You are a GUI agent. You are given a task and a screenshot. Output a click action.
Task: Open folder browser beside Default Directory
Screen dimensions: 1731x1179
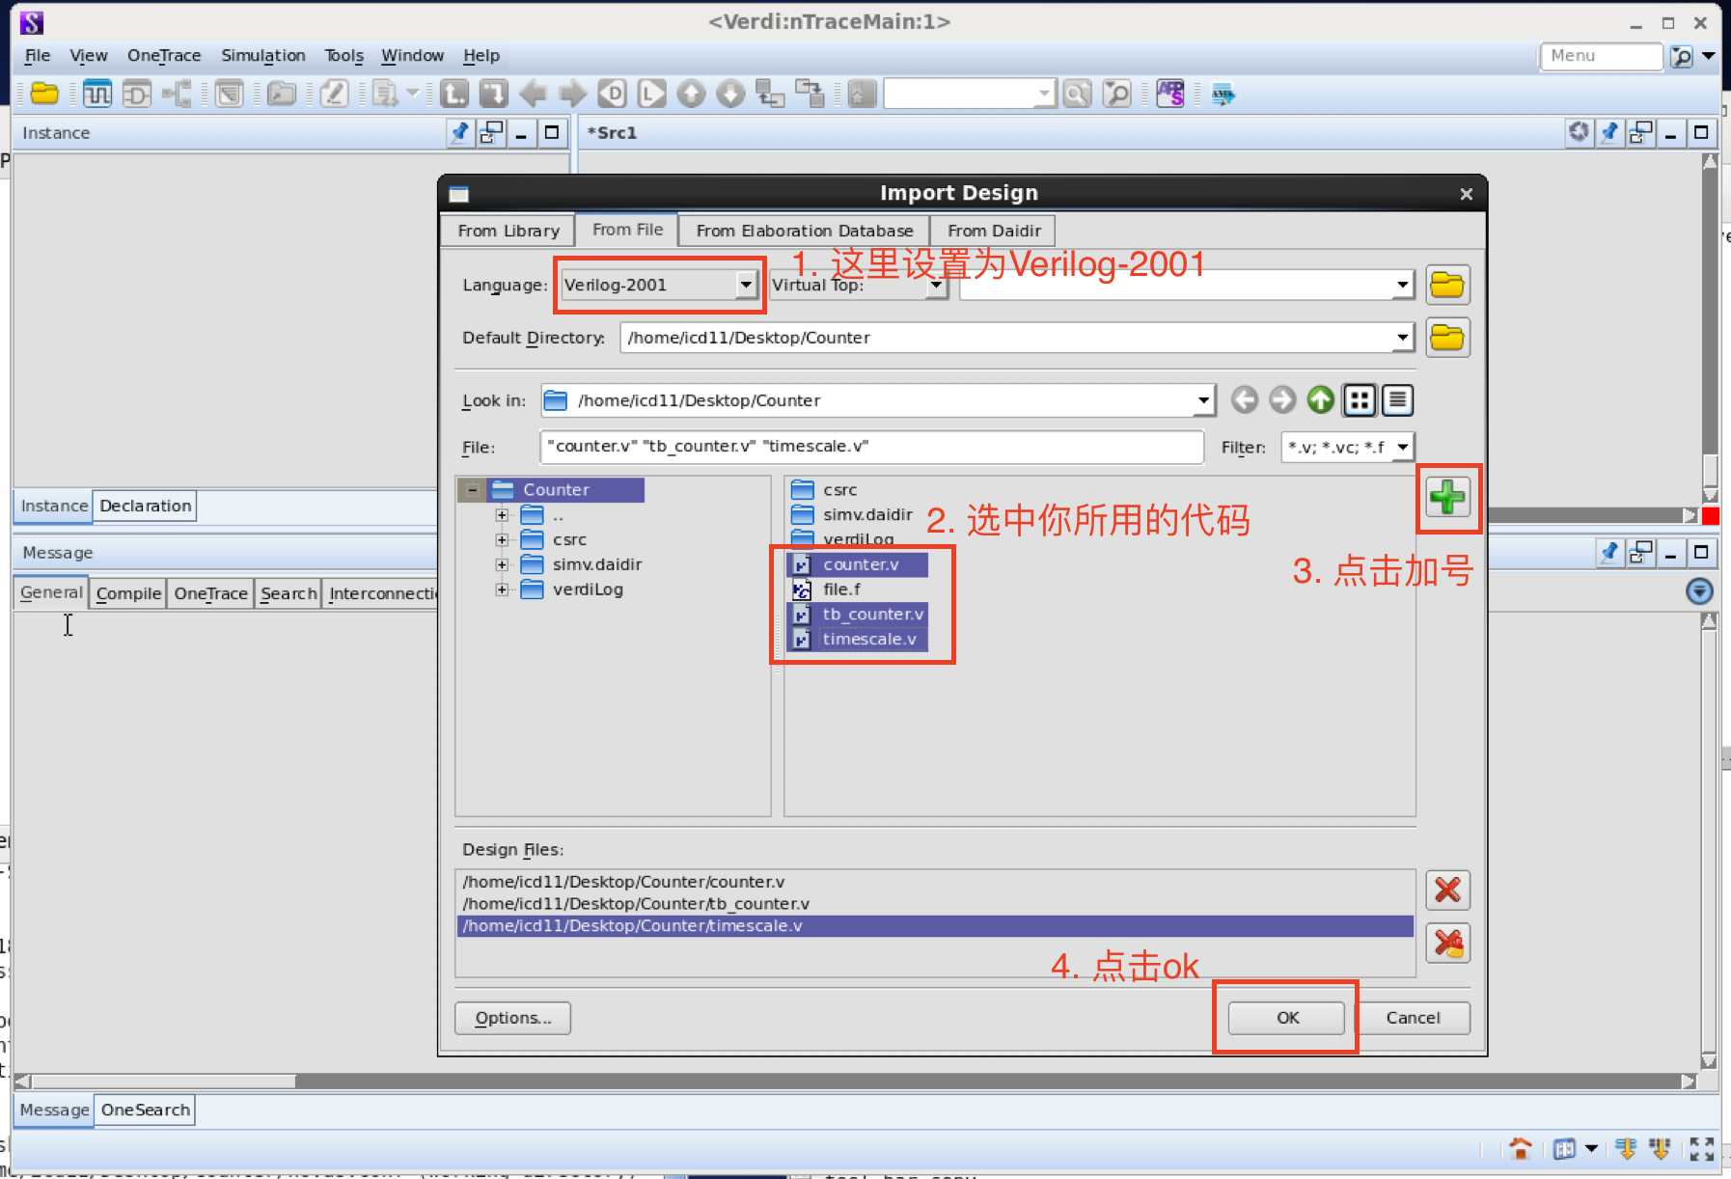pyautogui.click(x=1447, y=338)
